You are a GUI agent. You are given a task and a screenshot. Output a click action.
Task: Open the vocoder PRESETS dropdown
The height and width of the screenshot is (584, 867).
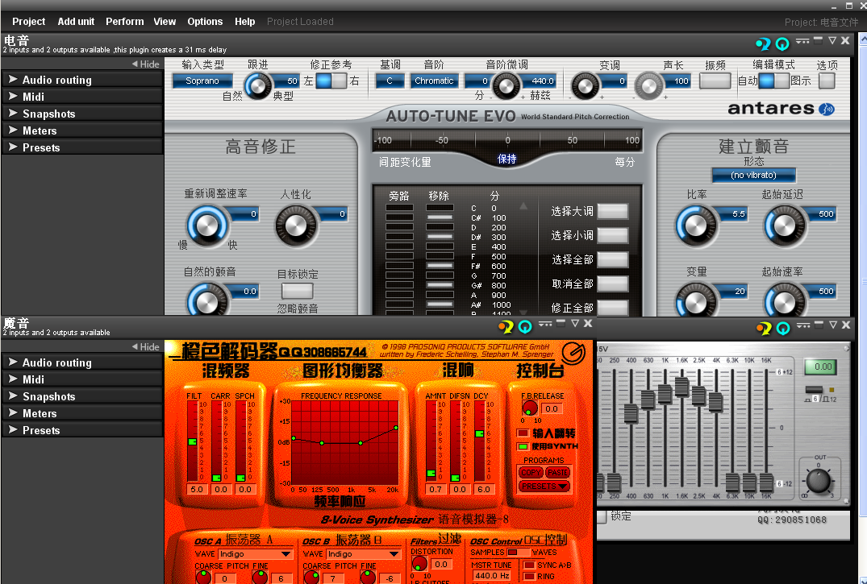click(x=544, y=487)
